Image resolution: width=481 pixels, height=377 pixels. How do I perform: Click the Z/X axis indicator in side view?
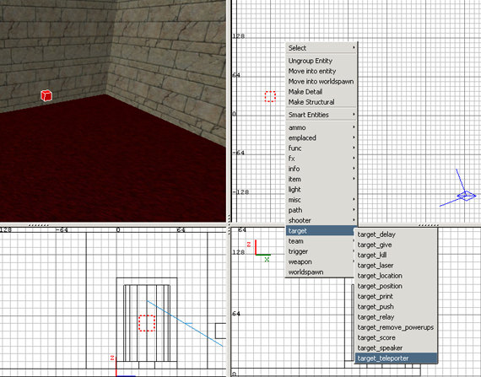click(260, 250)
